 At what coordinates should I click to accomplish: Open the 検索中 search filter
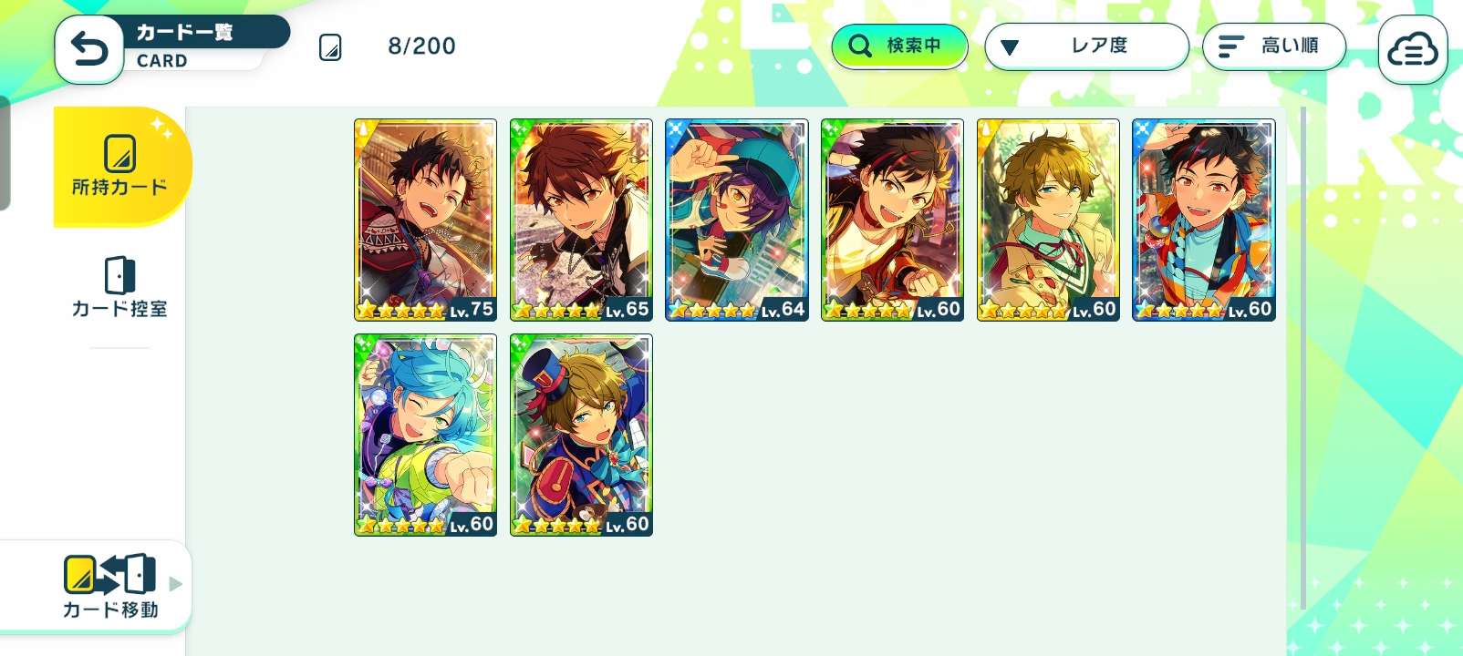[899, 46]
